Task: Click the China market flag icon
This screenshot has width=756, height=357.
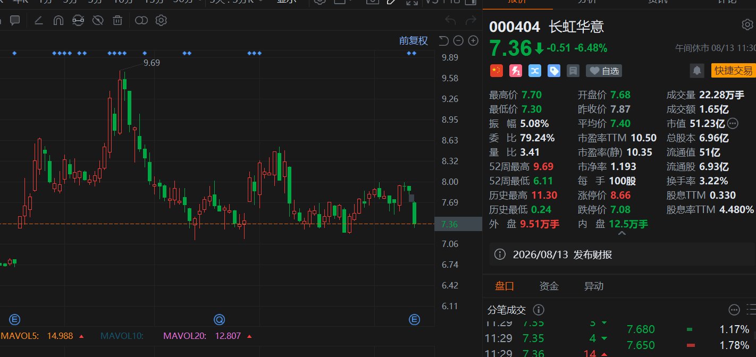Action: point(495,71)
